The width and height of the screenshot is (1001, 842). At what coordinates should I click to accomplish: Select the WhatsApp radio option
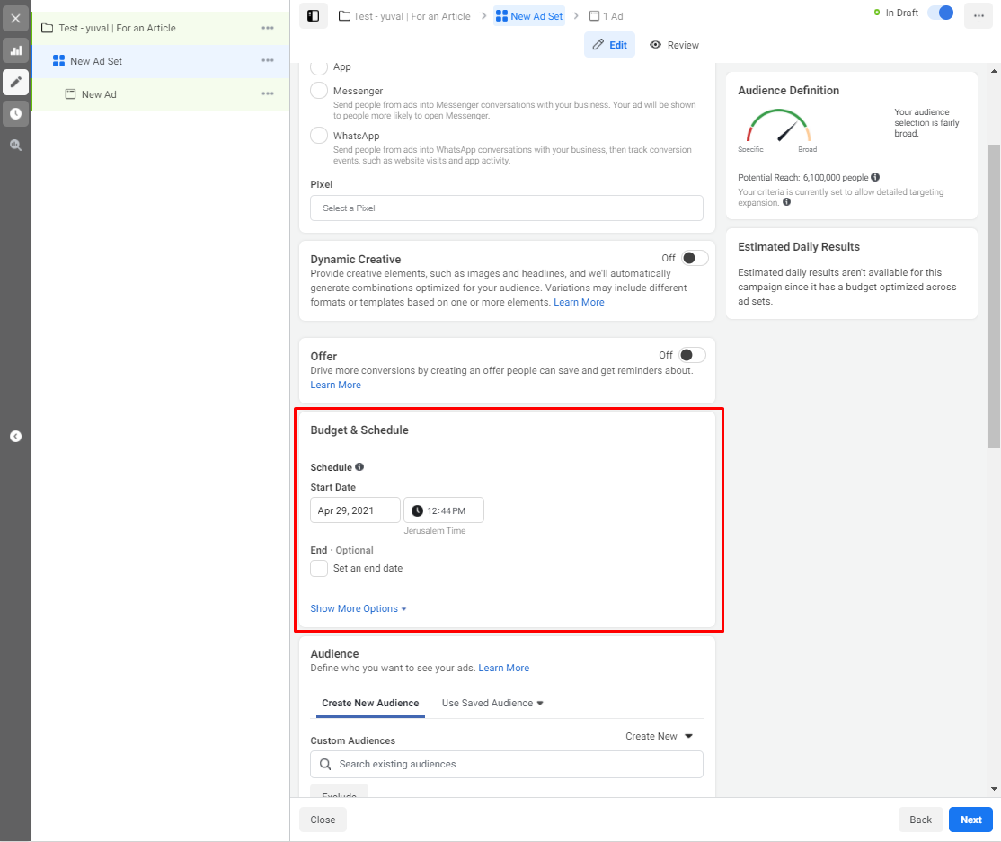[319, 136]
